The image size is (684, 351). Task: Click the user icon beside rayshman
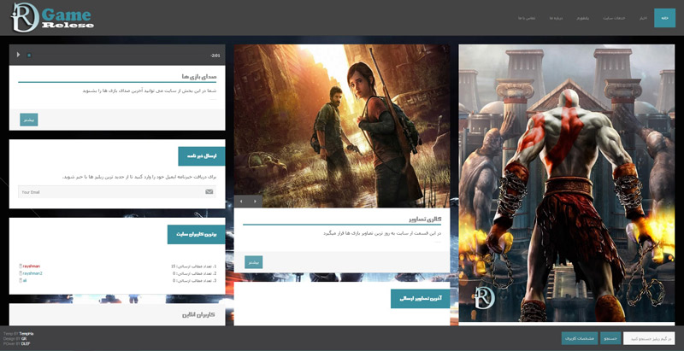coord(21,266)
